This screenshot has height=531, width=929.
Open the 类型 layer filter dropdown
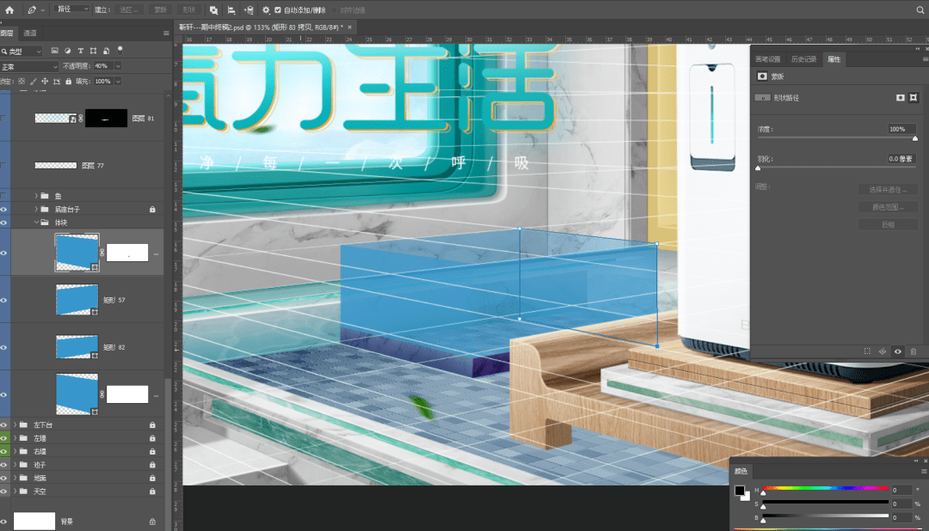click(x=22, y=51)
